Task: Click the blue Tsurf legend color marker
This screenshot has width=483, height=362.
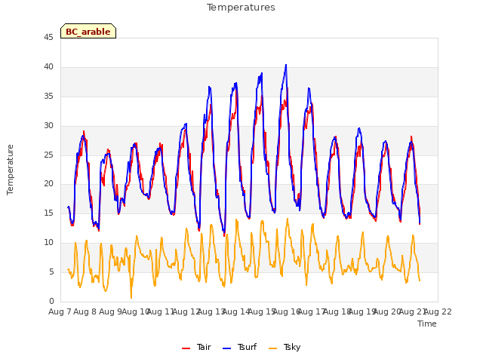Action: (226, 348)
